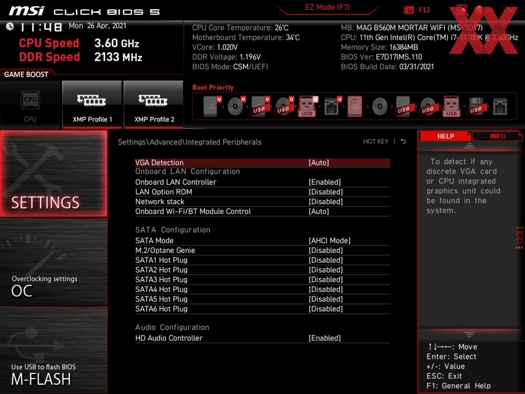
Task: Open VGA Detection Auto value options
Action: 319,163
